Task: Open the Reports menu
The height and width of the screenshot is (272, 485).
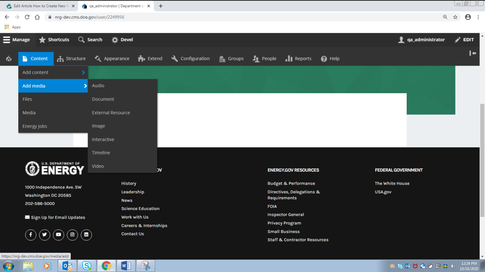Action: pyautogui.click(x=298, y=59)
